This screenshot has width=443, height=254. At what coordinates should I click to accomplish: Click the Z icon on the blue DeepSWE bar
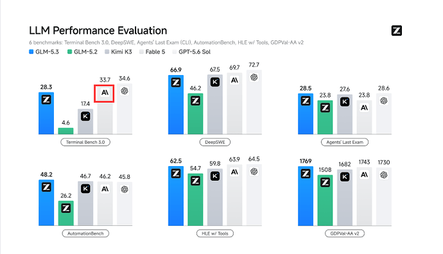(x=176, y=82)
